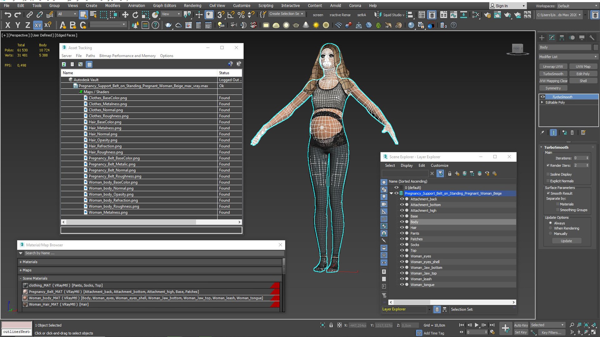Image resolution: width=600 pixels, height=337 pixels.
Task: Expand the Editable Poly stack entry
Action: point(542,102)
